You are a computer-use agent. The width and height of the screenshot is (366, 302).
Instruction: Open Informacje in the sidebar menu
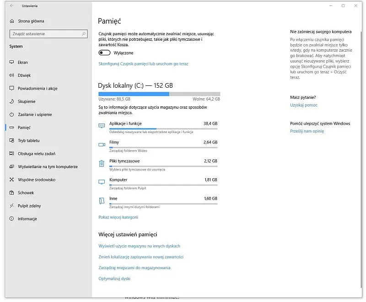[27, 219]
